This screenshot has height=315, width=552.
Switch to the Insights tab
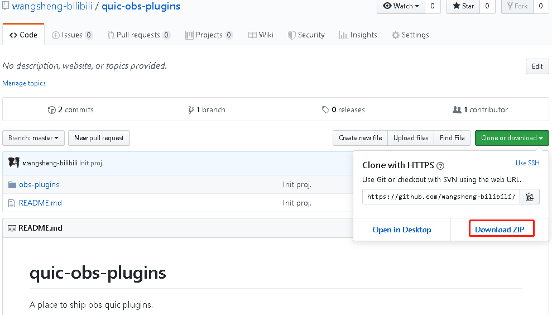358,35
